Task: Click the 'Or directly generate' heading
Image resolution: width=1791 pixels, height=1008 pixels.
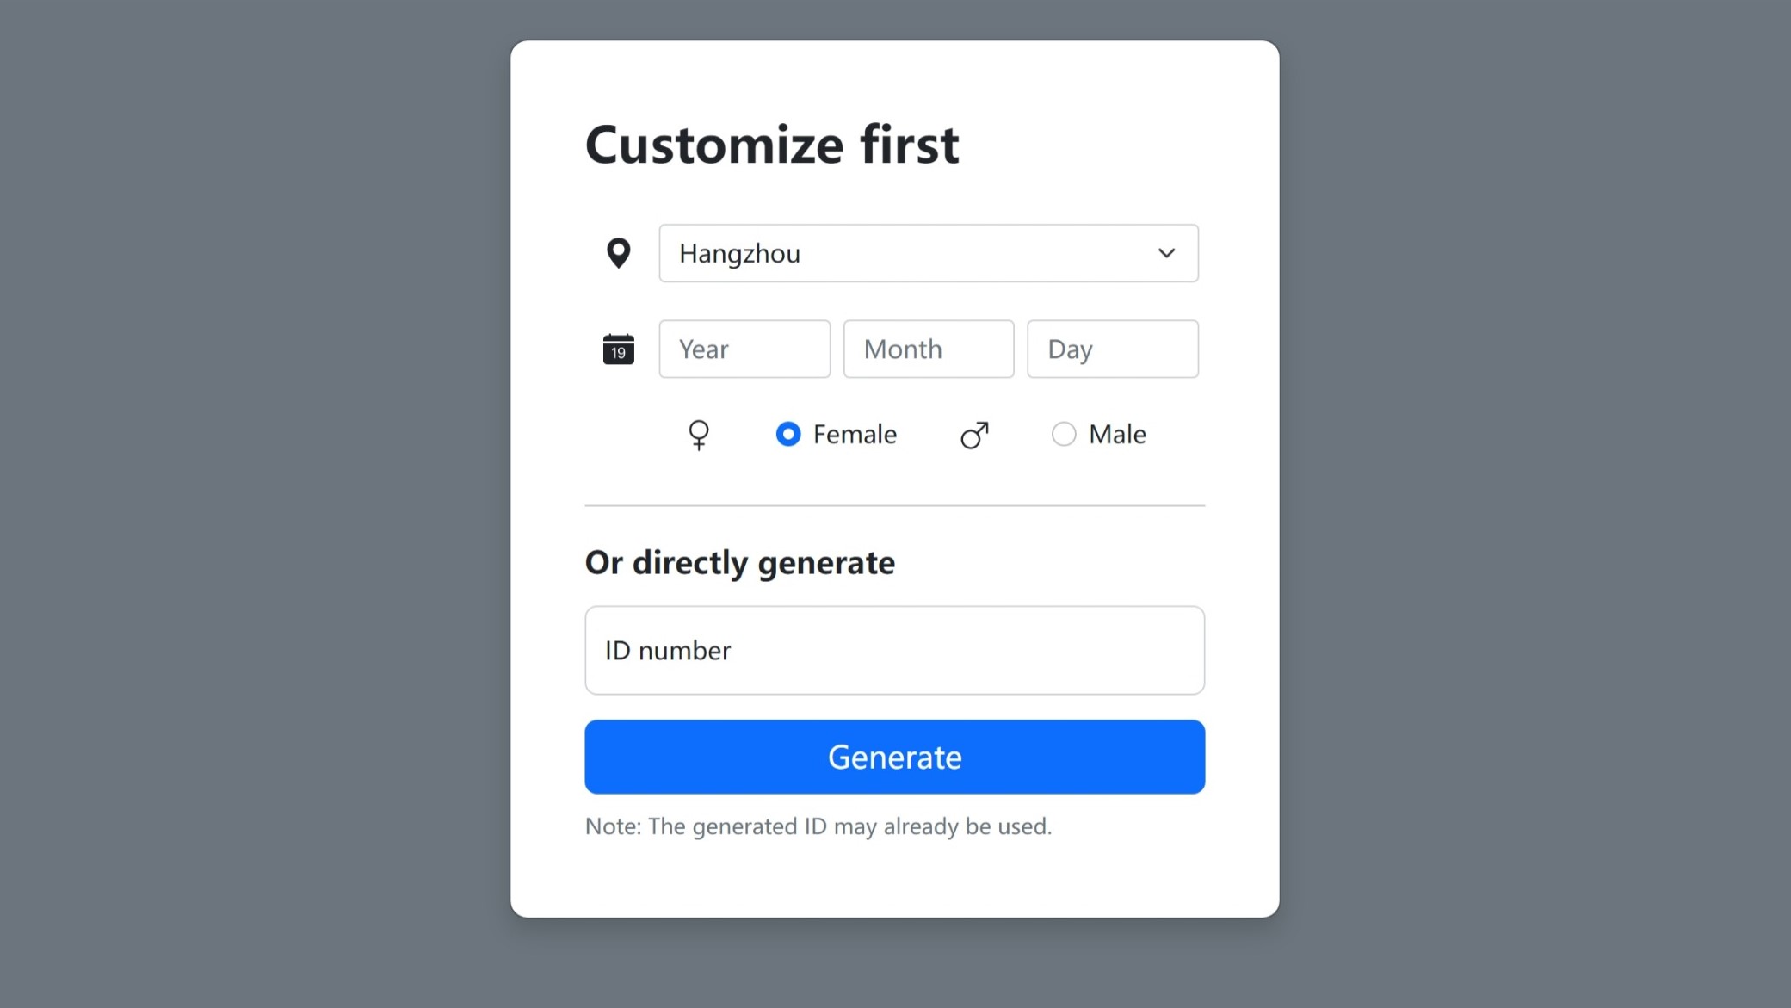Action: [740, 562]
